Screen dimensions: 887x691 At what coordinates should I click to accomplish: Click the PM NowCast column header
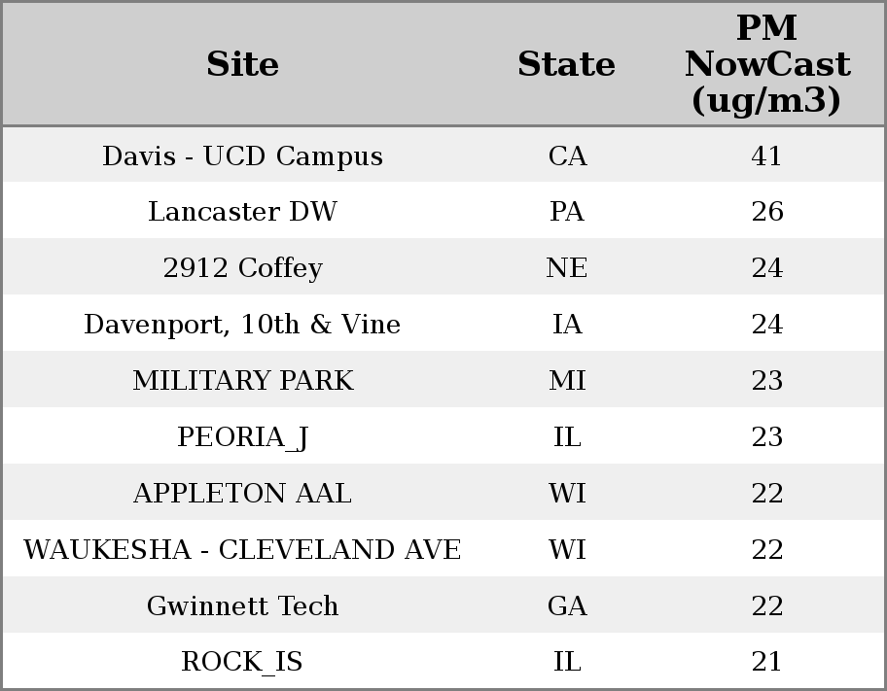(x=766, y=64)
